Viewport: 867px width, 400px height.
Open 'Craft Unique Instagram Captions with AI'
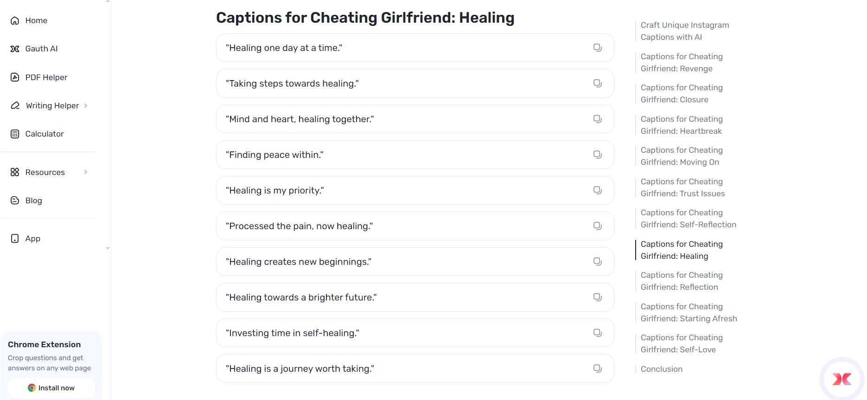(685, 31)
